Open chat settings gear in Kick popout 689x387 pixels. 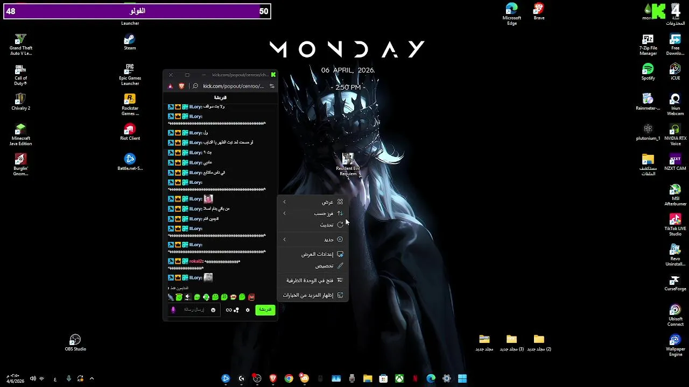(248, 310)
